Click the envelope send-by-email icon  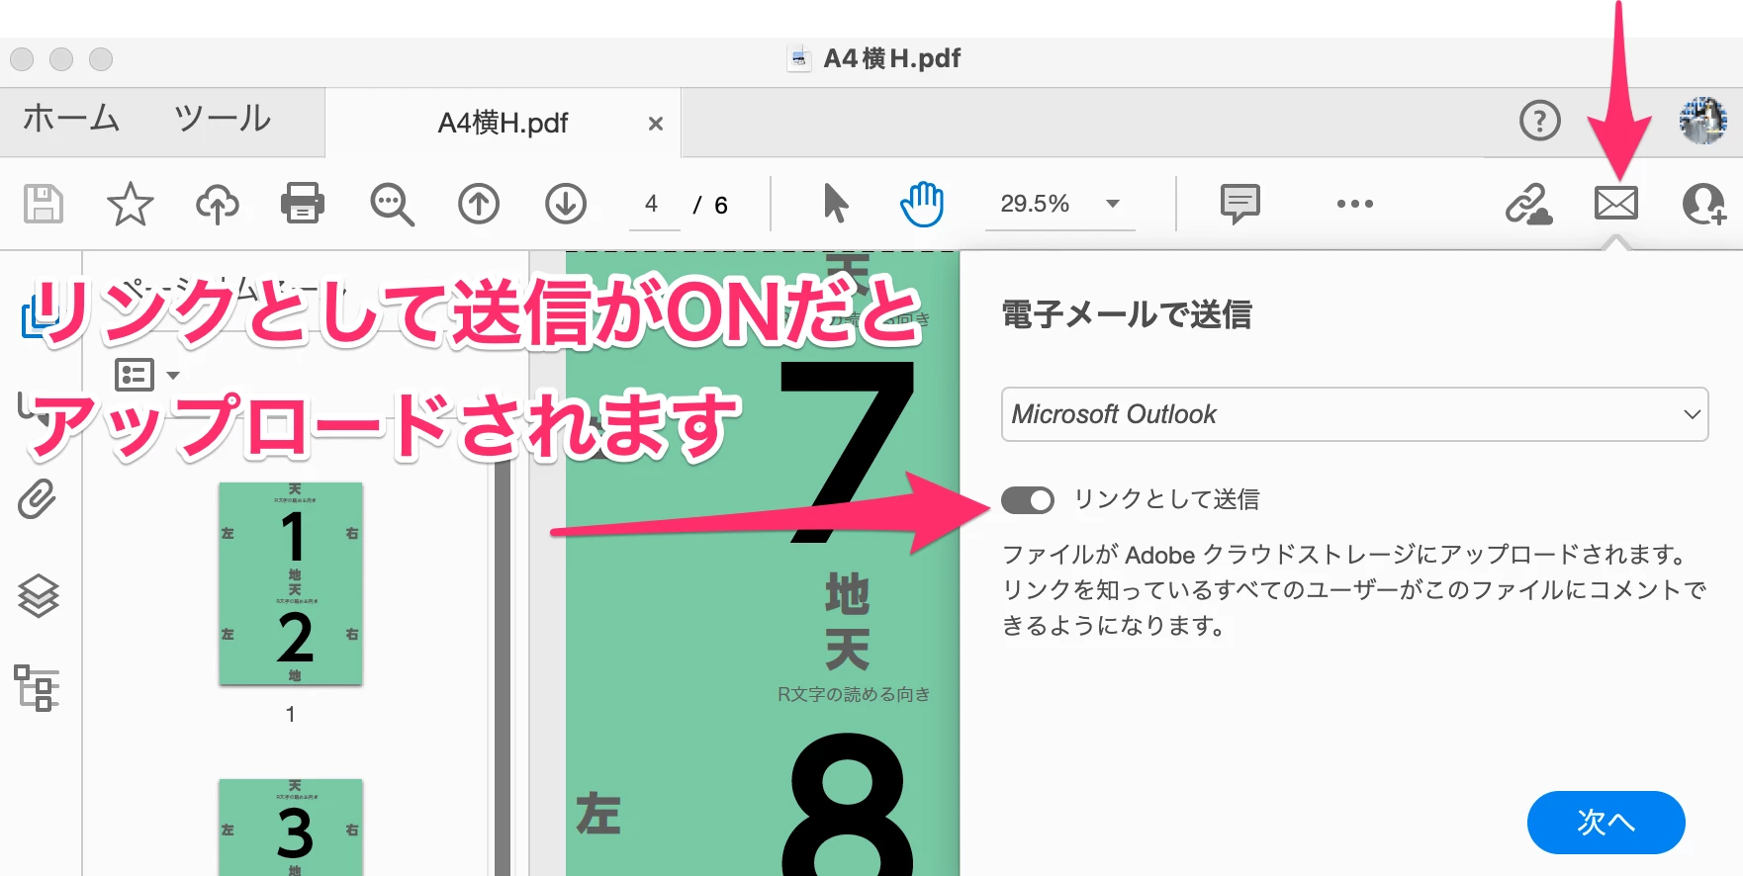1616,204
